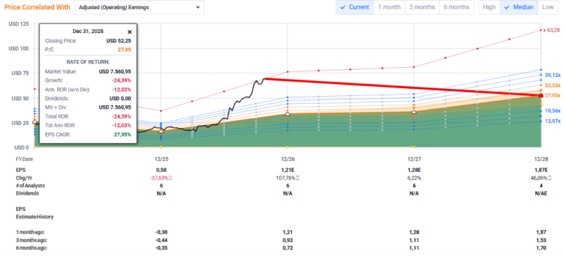Click the EPS EstimateHistory heading

(x=35, y=213)
